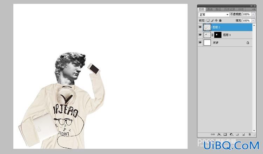Click the 不透明度 100% value field
263x154 pixels.
point(247,14)
